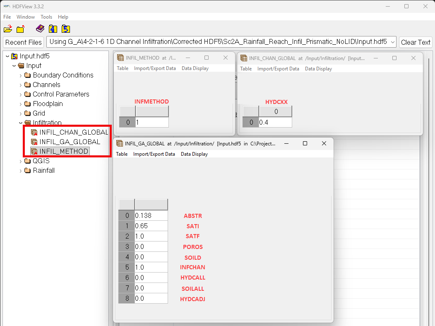Viewport: 435px width, 326px height.
Task: Expand the Rainfall group
Action: click(21, 171)
